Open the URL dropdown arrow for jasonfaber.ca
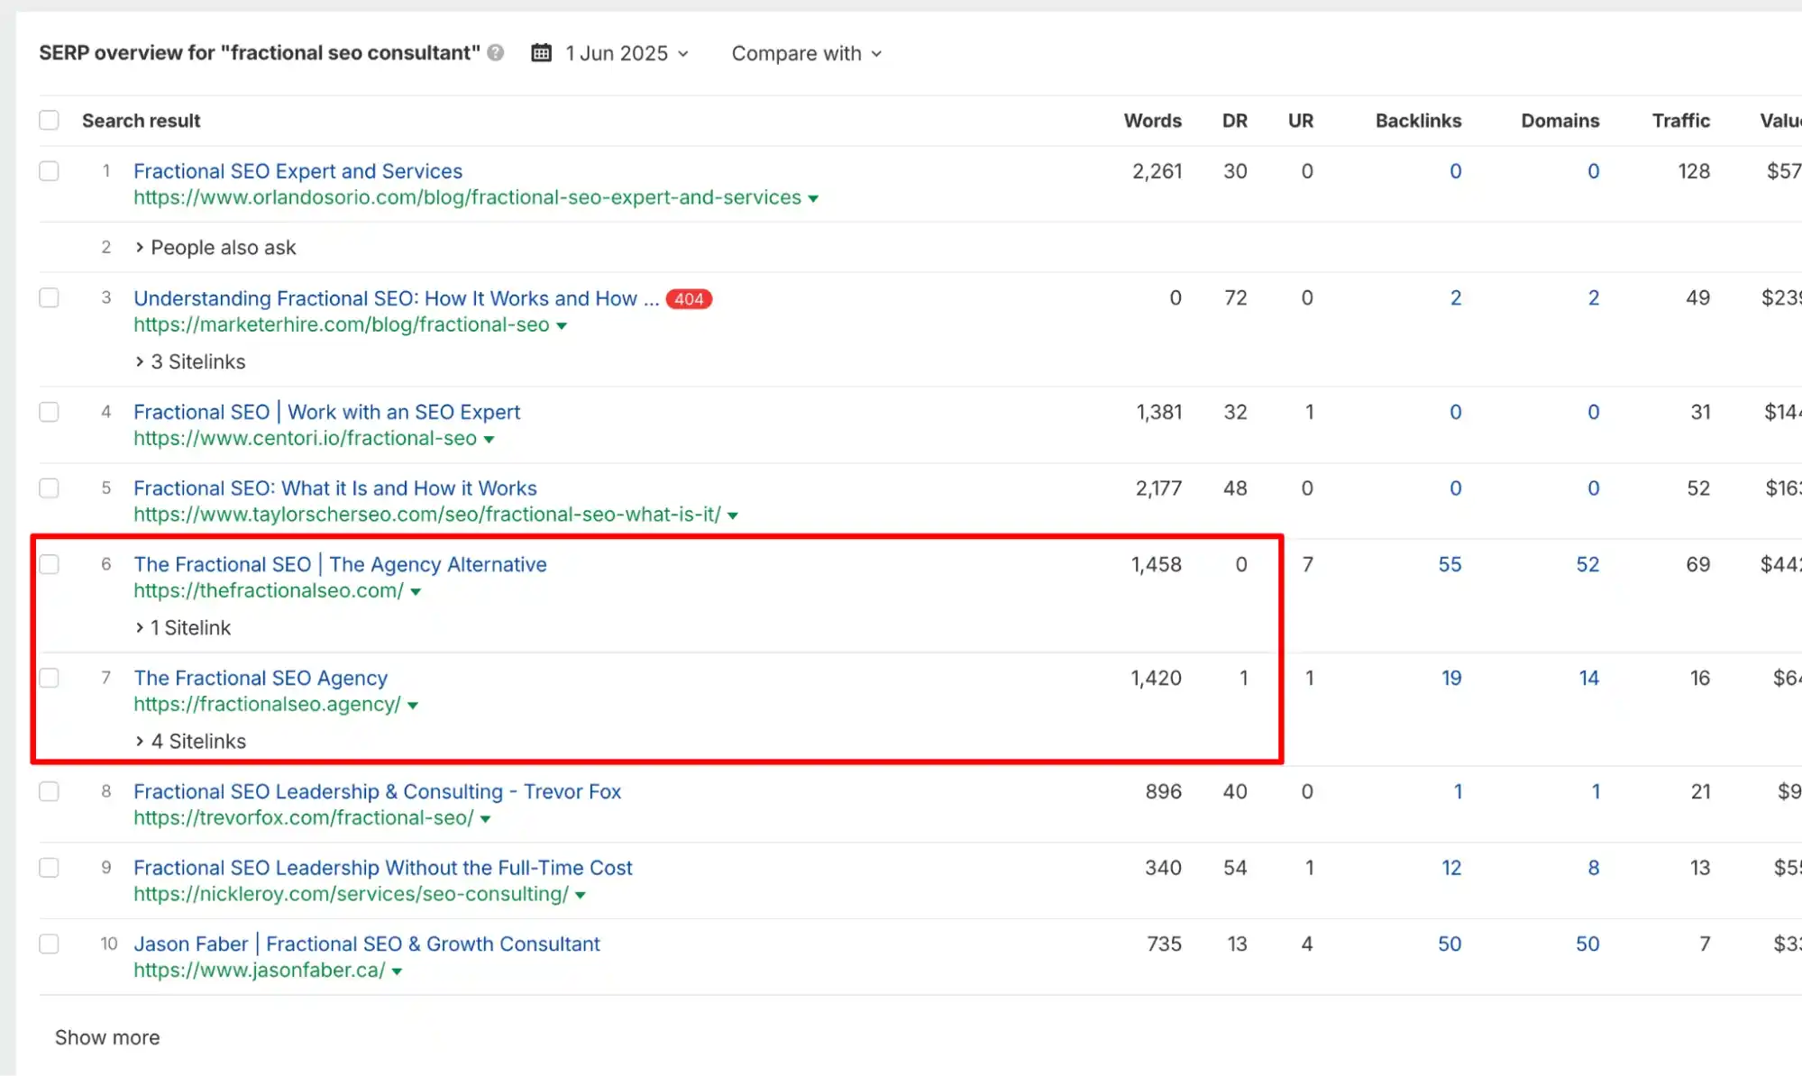Screen dimensions: 1802x1076 pos(397,971)
